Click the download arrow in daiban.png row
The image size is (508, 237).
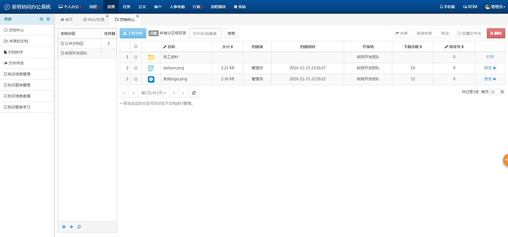pyautogui.click(x=494, y=68)
